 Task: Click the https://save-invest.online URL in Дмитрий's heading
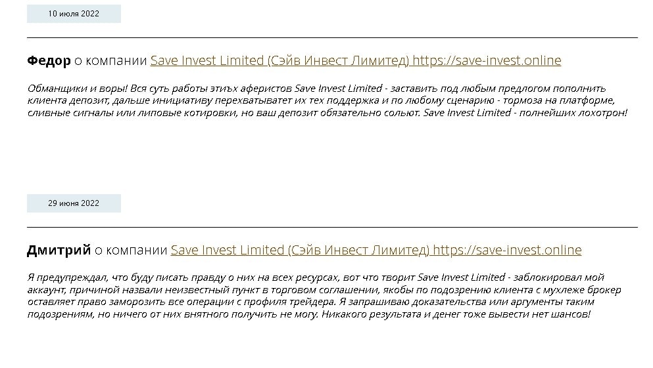[507, 251]
